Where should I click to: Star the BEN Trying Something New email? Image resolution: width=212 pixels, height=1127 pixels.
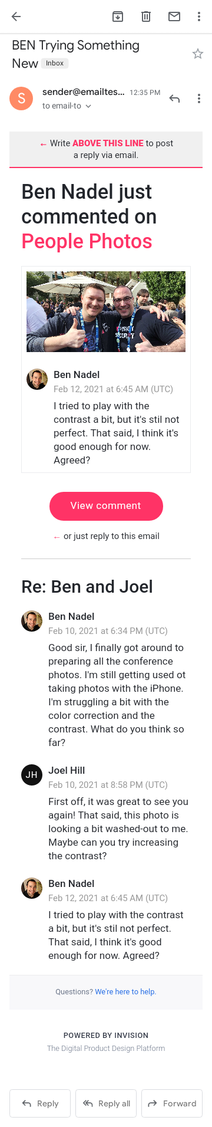pos(198,54)
